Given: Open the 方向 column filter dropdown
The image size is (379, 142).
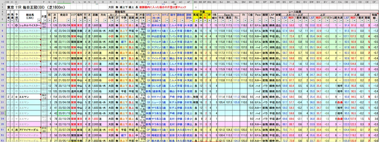Looking at the screenshot, I should (x=105, y=21).
